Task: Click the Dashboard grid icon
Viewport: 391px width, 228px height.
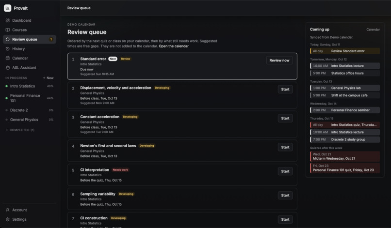Action: click(x=7, y=20)
